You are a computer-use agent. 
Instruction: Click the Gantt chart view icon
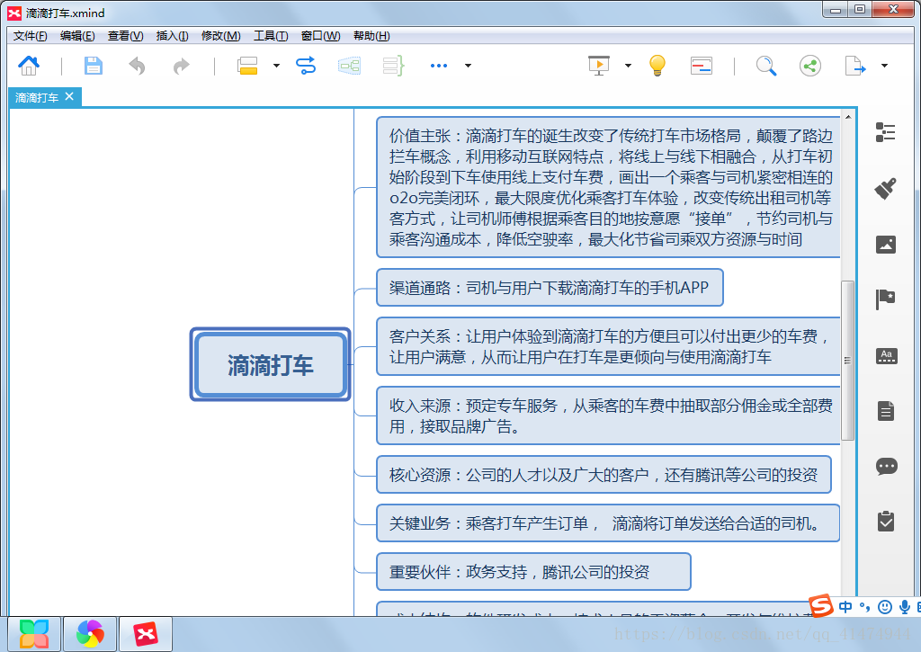[x=702, y=65]
